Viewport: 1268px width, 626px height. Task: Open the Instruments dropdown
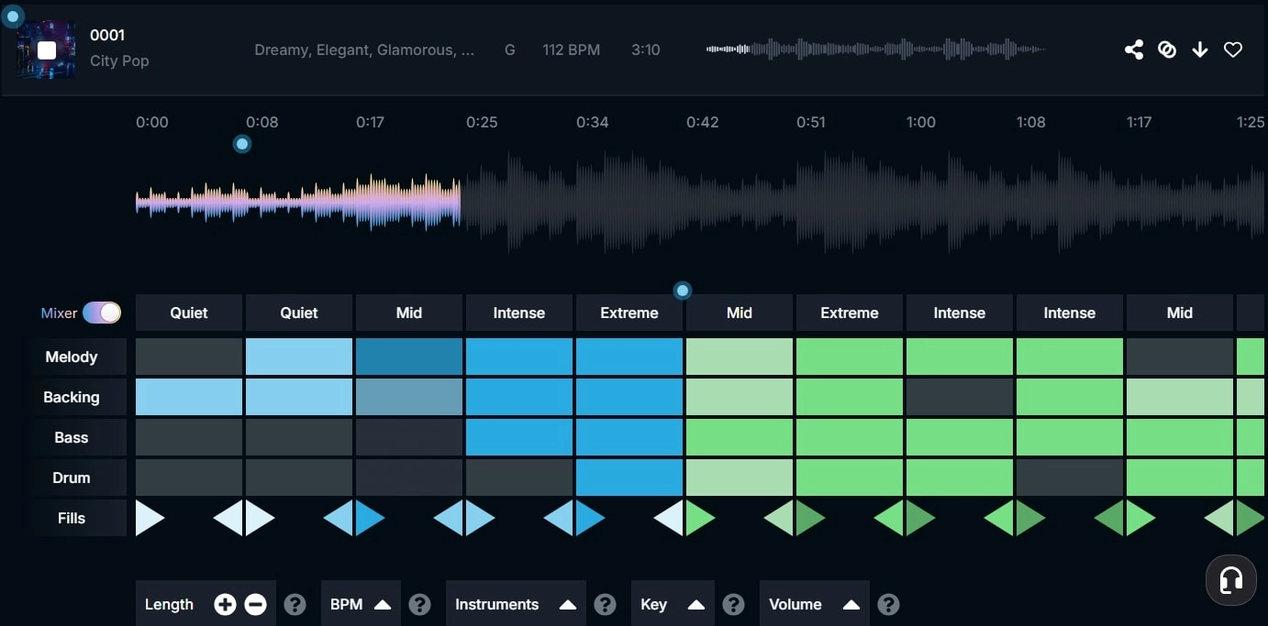click(515, 604)
